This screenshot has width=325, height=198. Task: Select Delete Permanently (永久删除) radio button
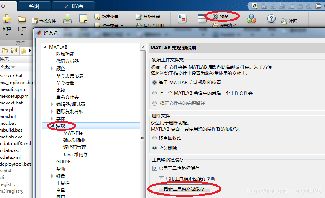point(155,148)
